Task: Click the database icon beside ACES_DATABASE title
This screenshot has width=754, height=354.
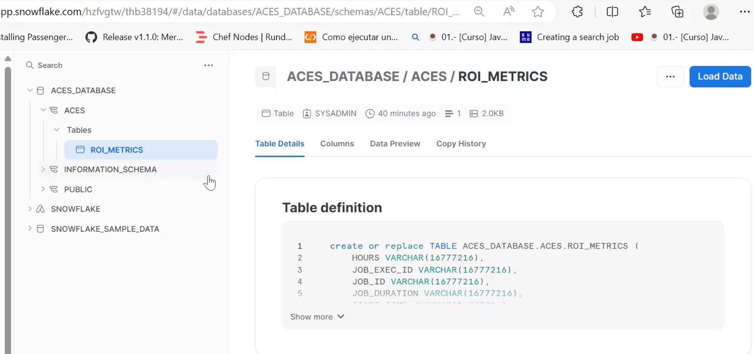Action: click(266, 76)
